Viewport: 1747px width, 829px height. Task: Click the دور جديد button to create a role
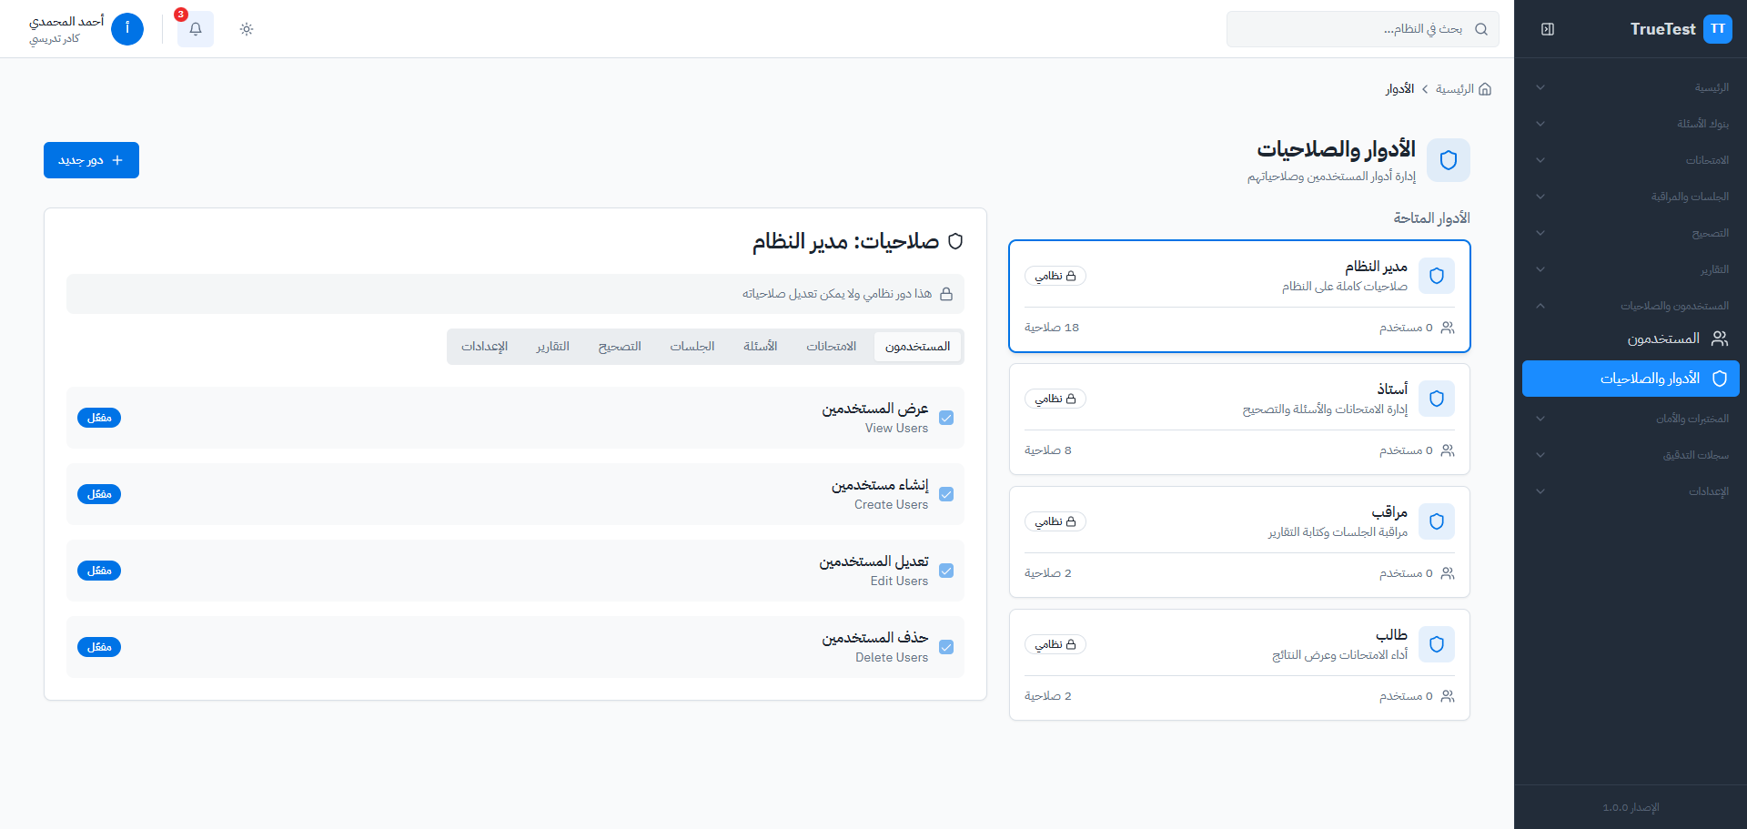(91, 159)
